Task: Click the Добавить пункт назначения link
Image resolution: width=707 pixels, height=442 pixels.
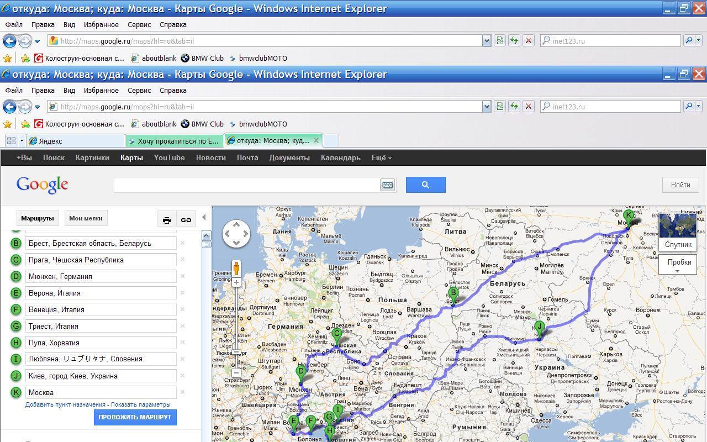Action: coord(65,404)
